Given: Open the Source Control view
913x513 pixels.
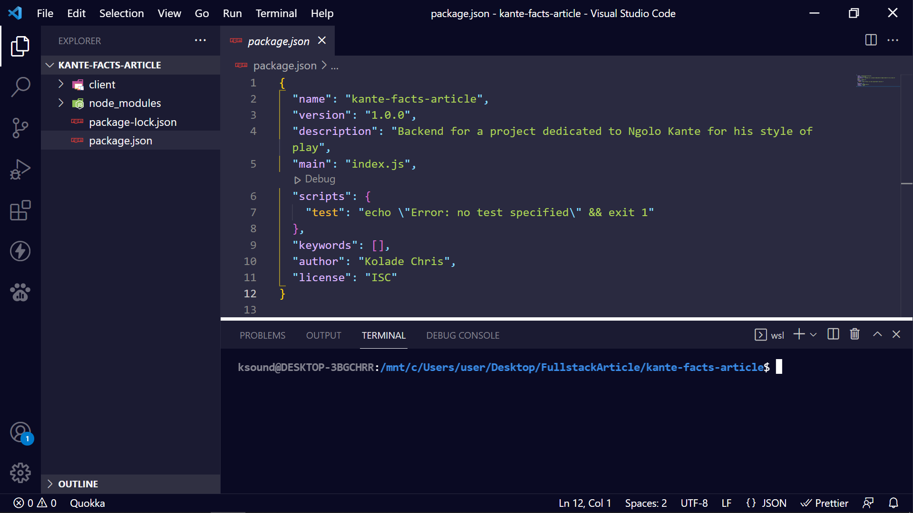Looking at the screenshot, I should (20, 128).
